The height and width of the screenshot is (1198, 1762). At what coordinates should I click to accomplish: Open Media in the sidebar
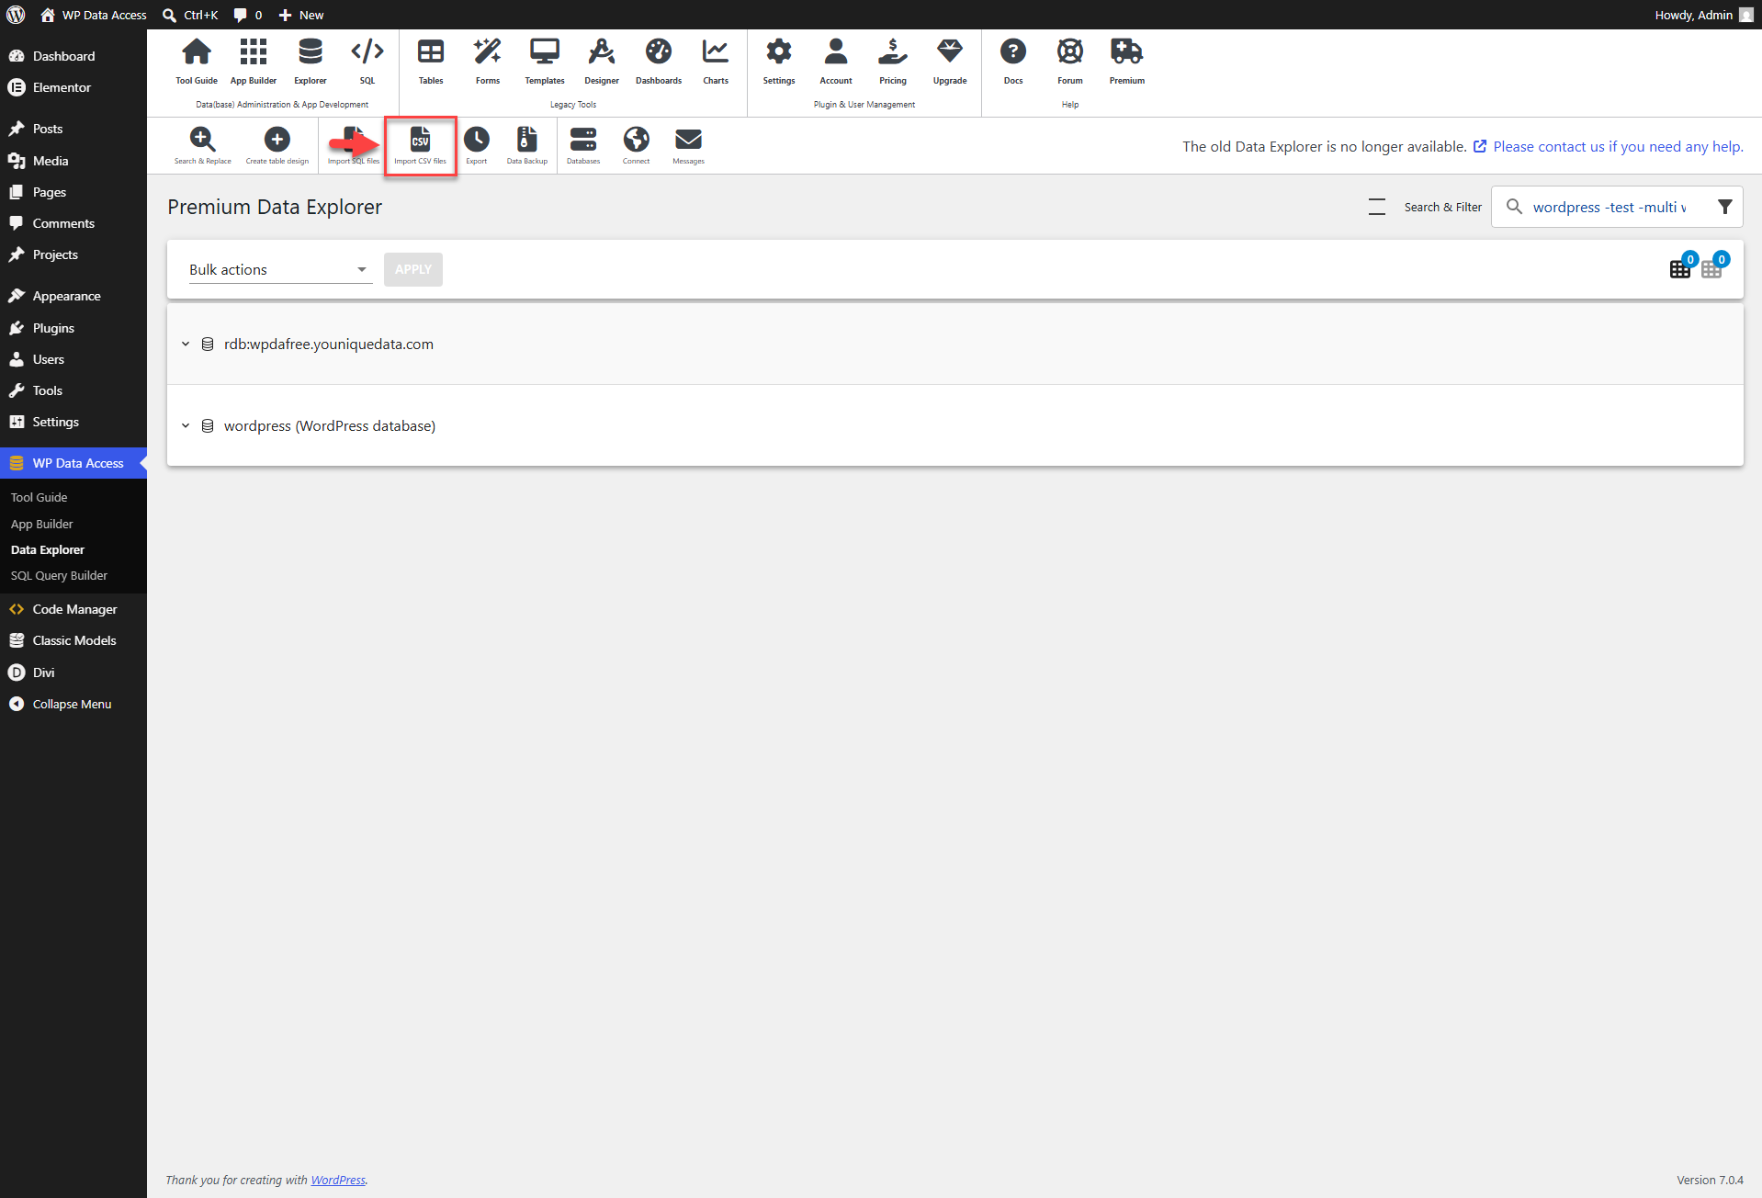(73, 161)
